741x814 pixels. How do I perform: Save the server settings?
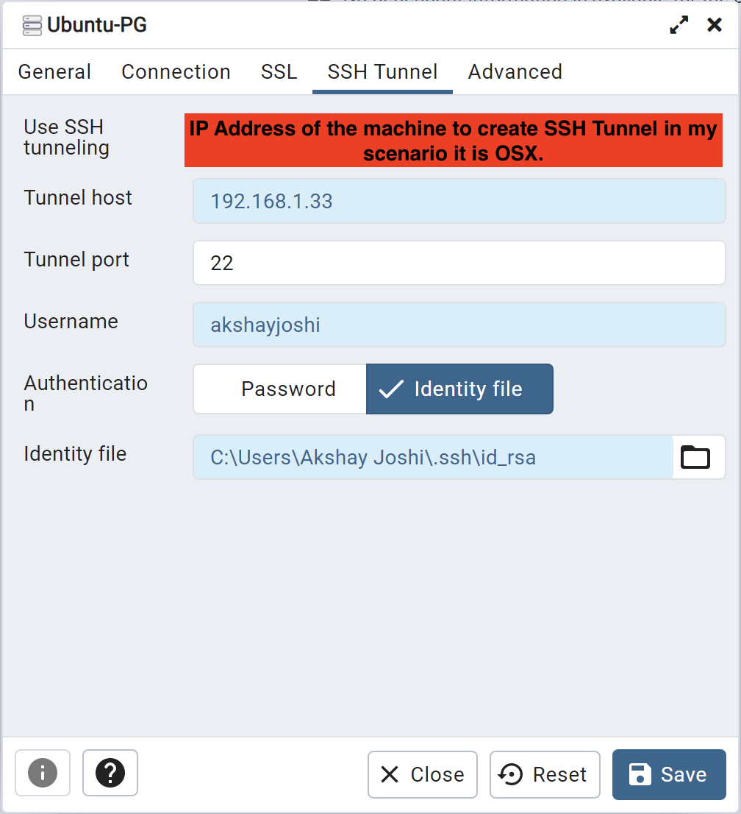point(669,774)
